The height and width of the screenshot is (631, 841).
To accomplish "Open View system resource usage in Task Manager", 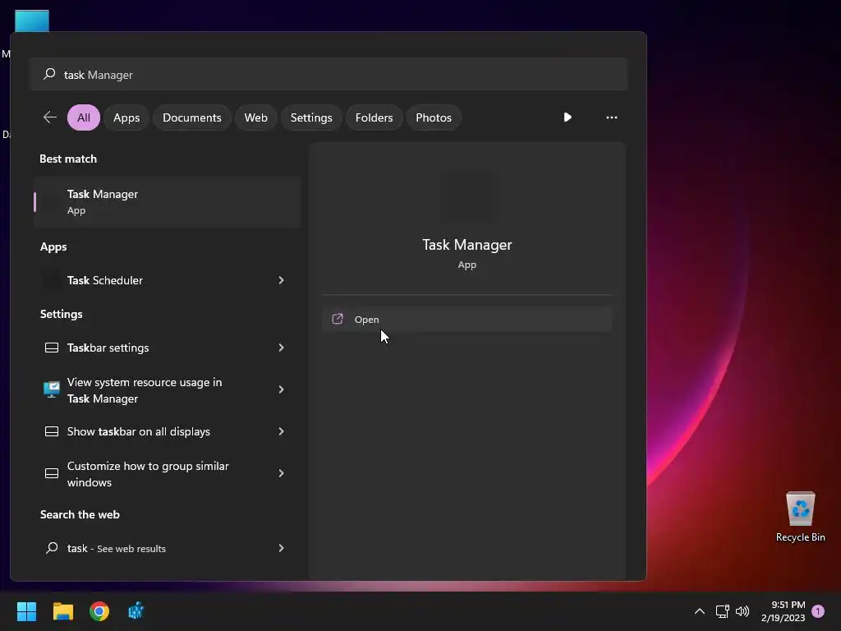I will pyautogui.click(x=167, y=390).
